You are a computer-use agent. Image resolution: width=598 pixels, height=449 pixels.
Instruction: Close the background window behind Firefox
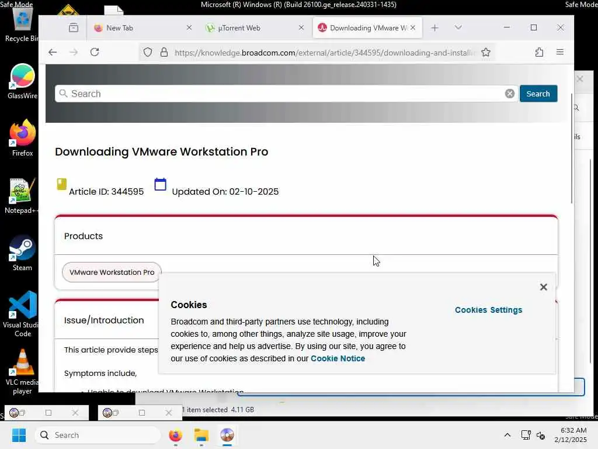[580, 79]
